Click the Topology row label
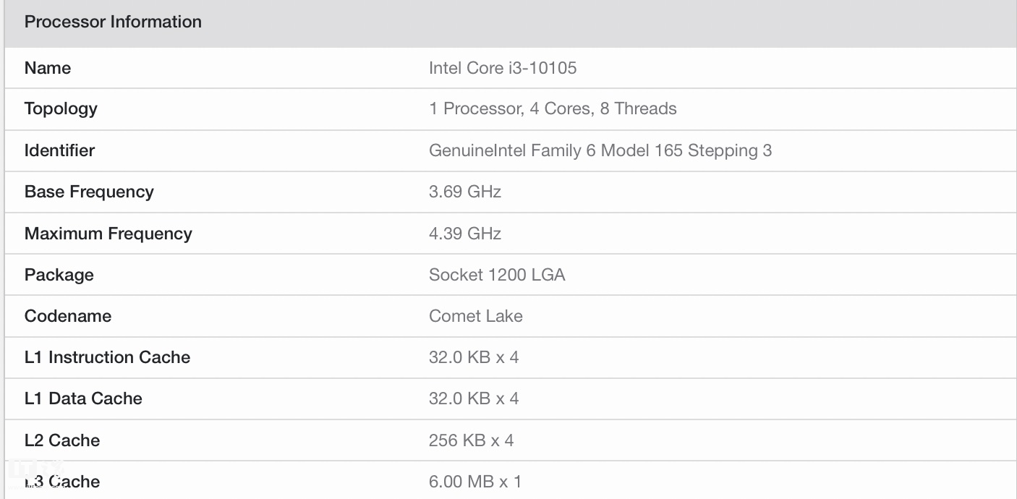The width and height of the screenshot is (1017, 499). [61, 108]
